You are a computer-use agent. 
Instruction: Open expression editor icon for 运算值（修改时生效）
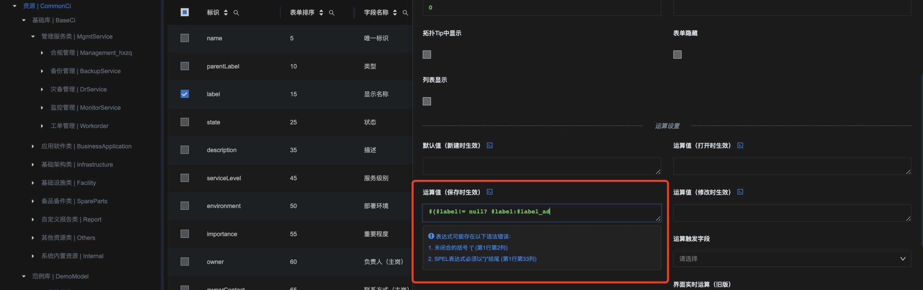pos(740,192)
